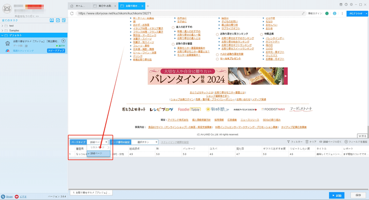
Task: Click the data count 19 link
Action: [26, 46]
